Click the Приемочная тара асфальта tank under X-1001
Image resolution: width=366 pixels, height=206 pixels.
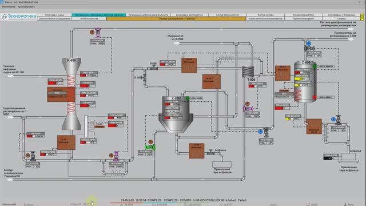222,164
